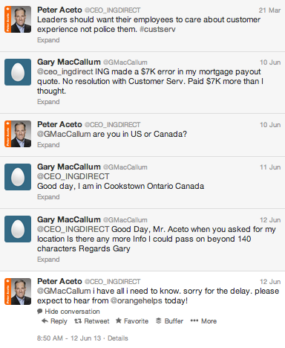Click the 21 Mar date on first tweet
This screenshot has width=285, height=348.
point(269,10)
